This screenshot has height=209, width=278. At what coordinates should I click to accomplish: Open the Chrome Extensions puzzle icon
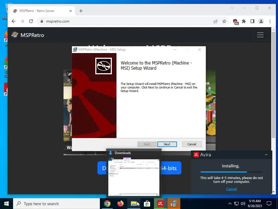244,21
